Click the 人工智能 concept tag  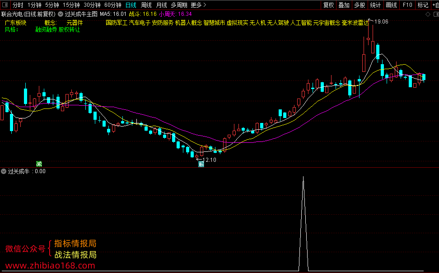point(301,23)
